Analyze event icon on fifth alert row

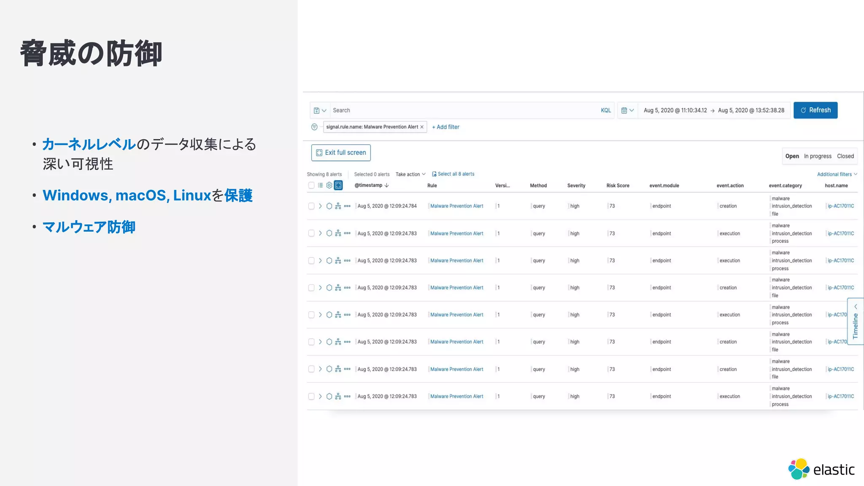click(x=338, y=315)
